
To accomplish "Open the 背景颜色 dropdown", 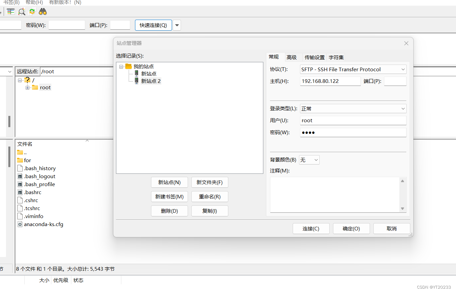I will [309, 160].
